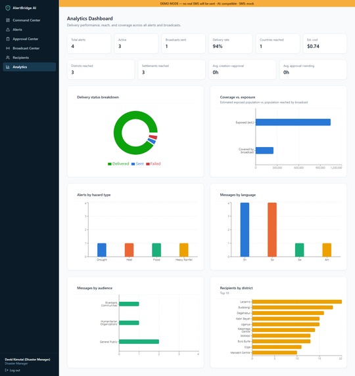Click the Recipients by district title
The image size is (355, 376).
click(237, 288)
